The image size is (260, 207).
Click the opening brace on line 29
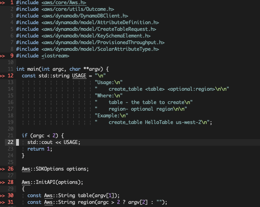(x=23, y=189)
